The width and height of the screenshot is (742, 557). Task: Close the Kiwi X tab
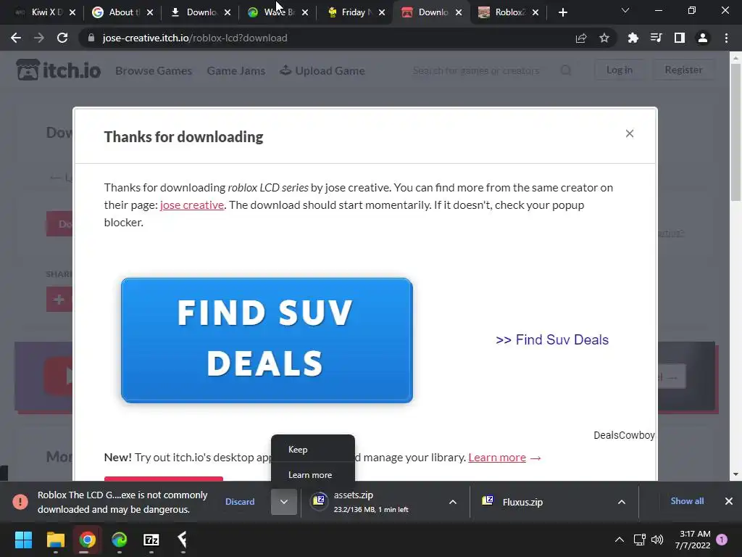(72, 12)
